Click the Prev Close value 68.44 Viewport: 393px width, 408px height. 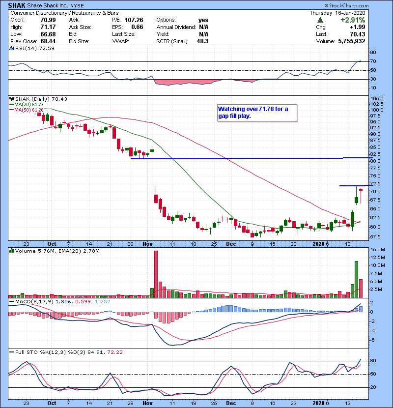48,41
